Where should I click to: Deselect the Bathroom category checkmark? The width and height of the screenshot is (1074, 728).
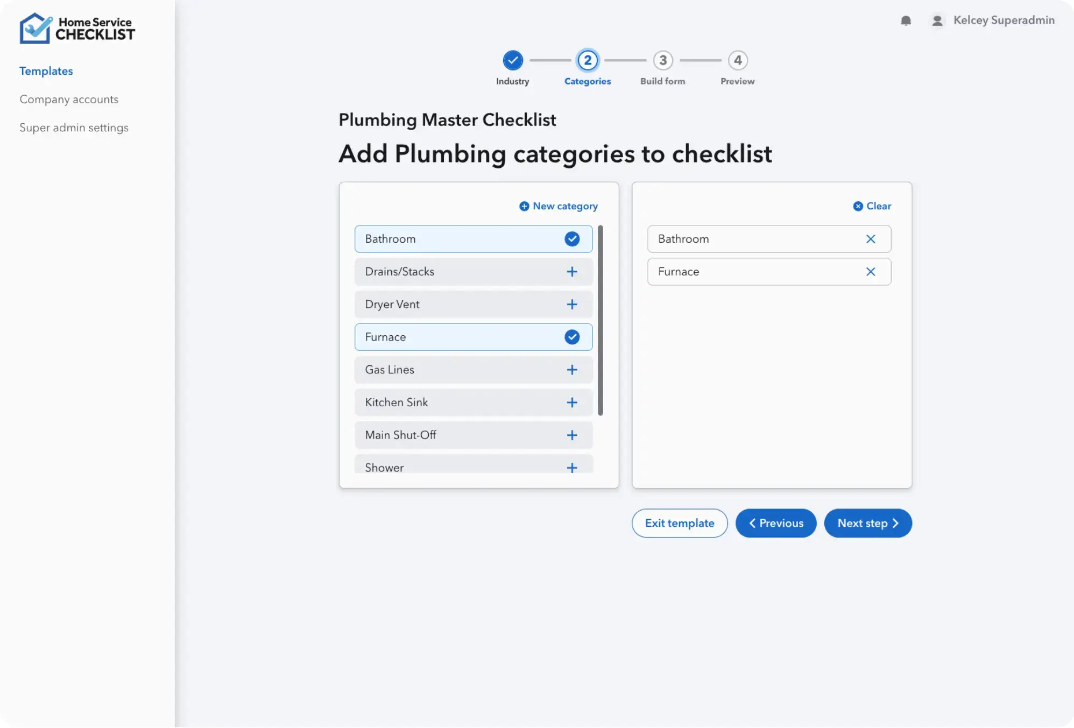[x=571, y=239]
